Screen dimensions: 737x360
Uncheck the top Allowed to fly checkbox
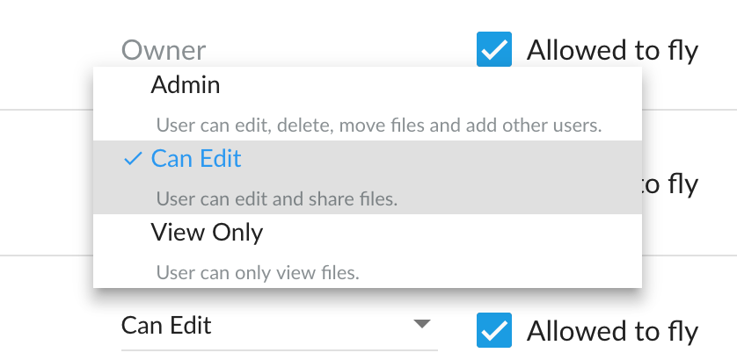coord(494,50)
